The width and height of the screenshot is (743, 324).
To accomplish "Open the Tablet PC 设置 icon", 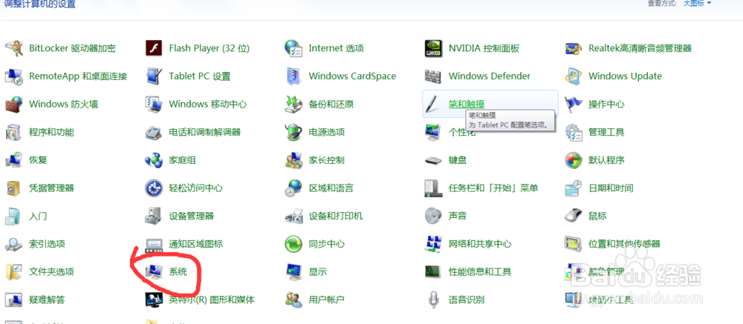I will click(x=154, y=76).
